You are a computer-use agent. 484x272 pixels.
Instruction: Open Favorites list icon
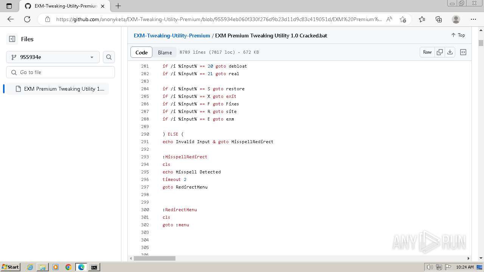[422, 19]
